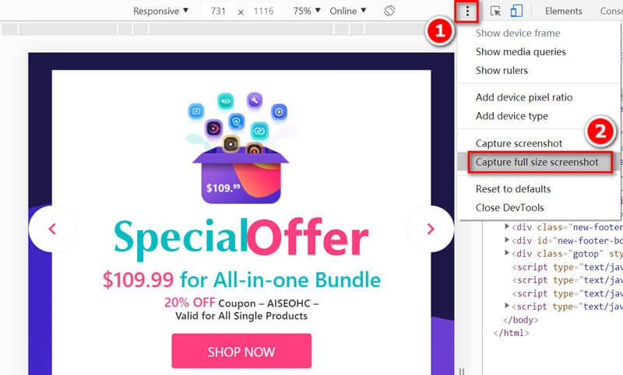Go to next carousel slide arrow
Viewport: 623px width, 375px height.
pos(431,229)
